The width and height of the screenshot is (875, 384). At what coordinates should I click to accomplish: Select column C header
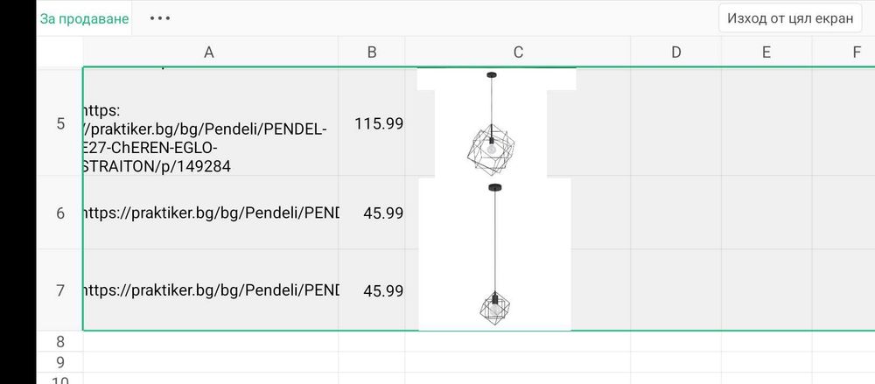tap(518, 52)
